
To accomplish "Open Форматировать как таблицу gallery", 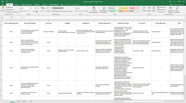I will coord(104,10).
